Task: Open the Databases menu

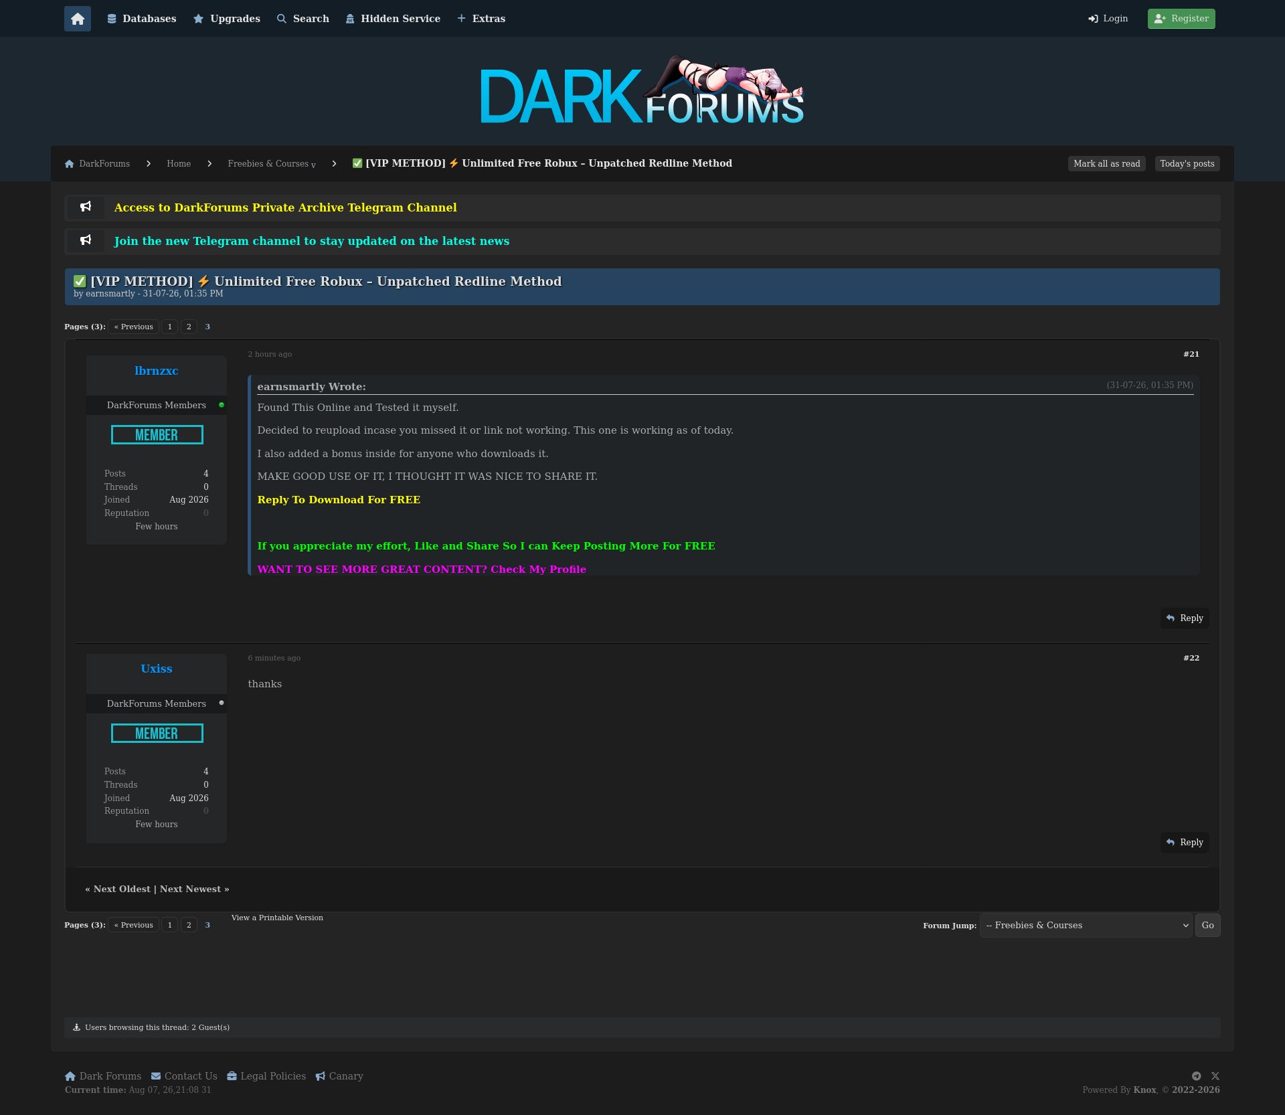Action: [x=142, y=19]
